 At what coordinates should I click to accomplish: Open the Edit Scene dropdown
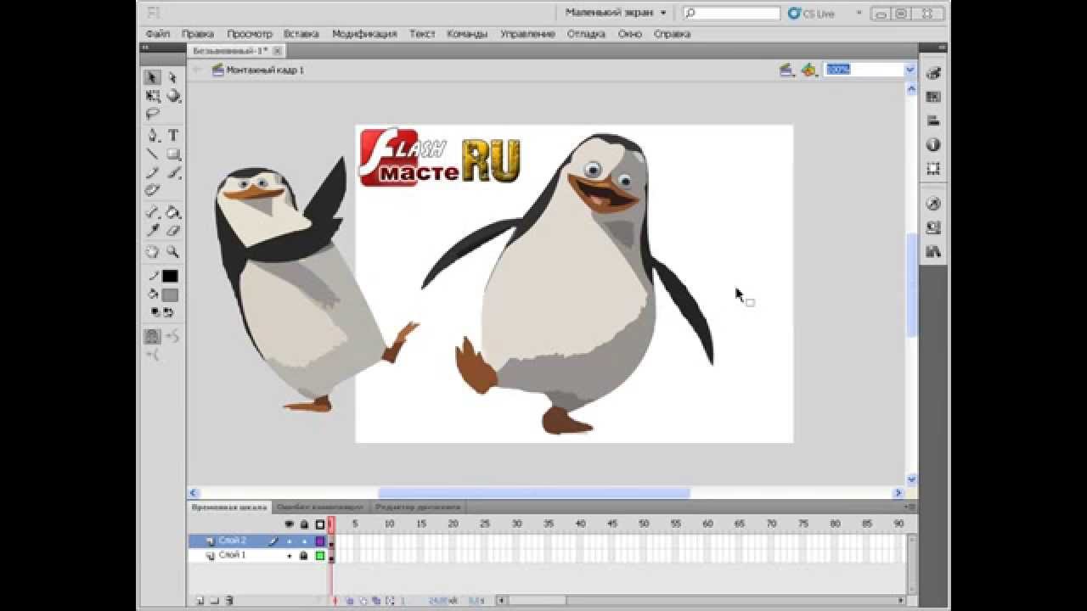[x=786, y=70]
